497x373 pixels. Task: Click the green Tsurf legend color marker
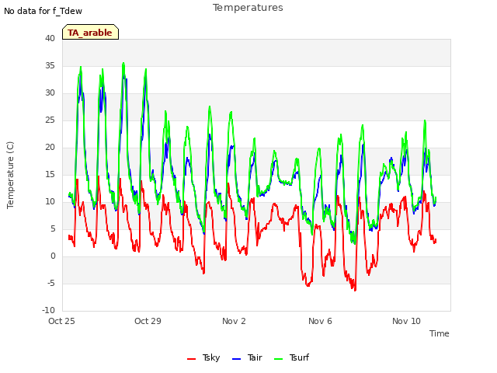278,359
